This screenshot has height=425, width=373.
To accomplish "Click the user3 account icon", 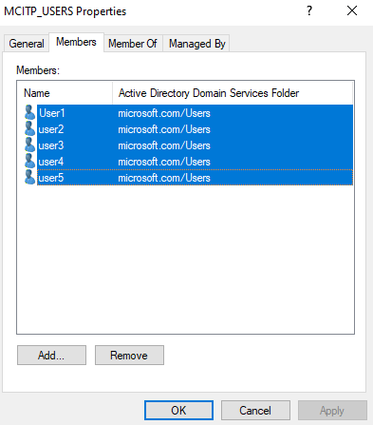I will coord(30,145).
